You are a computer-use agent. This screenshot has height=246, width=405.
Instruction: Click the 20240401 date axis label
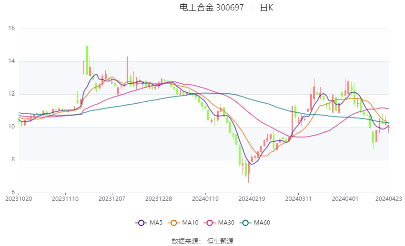[345, 199]
